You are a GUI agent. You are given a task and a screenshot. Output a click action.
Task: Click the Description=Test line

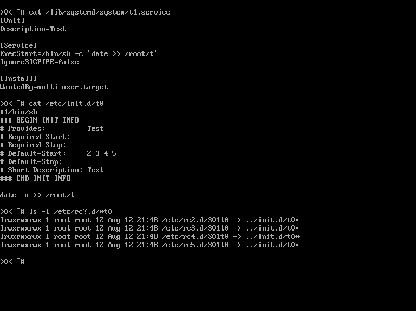tap(33, 29)
